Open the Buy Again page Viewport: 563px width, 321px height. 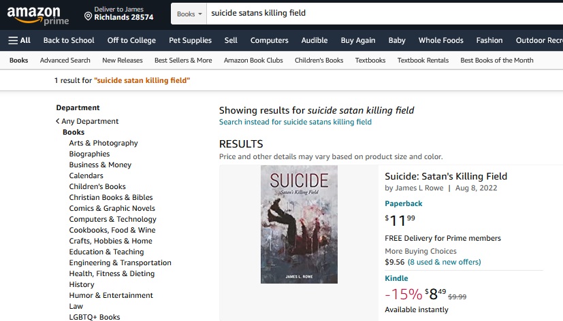coord(358,40)
